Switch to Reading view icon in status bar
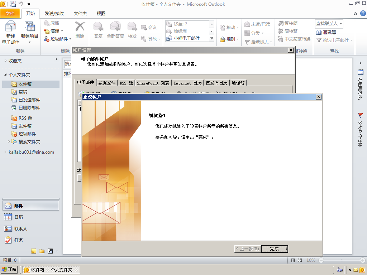This screenshot has width=367, height=275. tap(300, 260)
